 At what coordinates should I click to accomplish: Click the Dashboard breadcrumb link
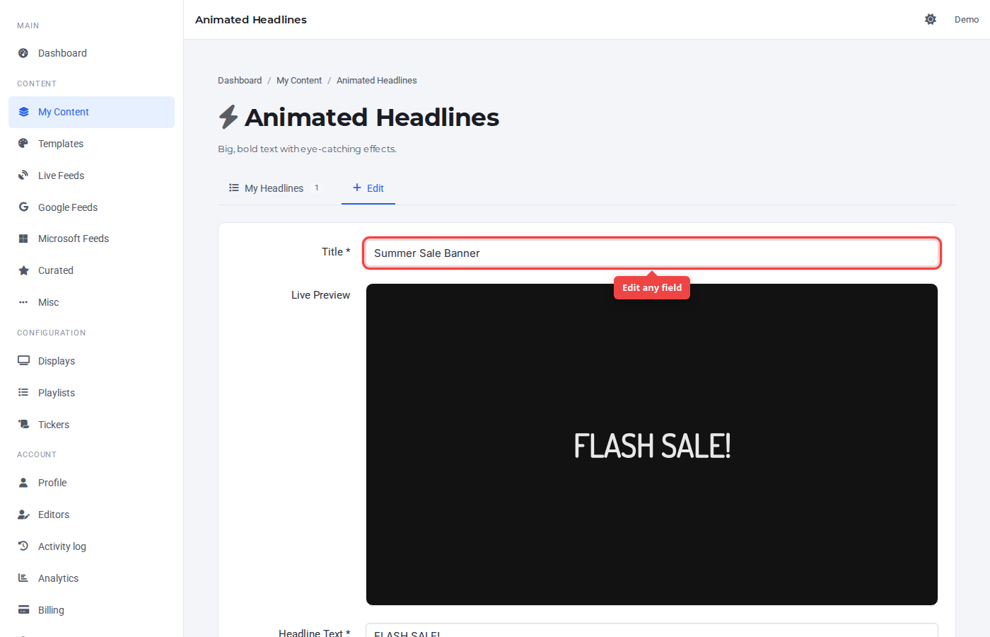[x=240, y=81]
